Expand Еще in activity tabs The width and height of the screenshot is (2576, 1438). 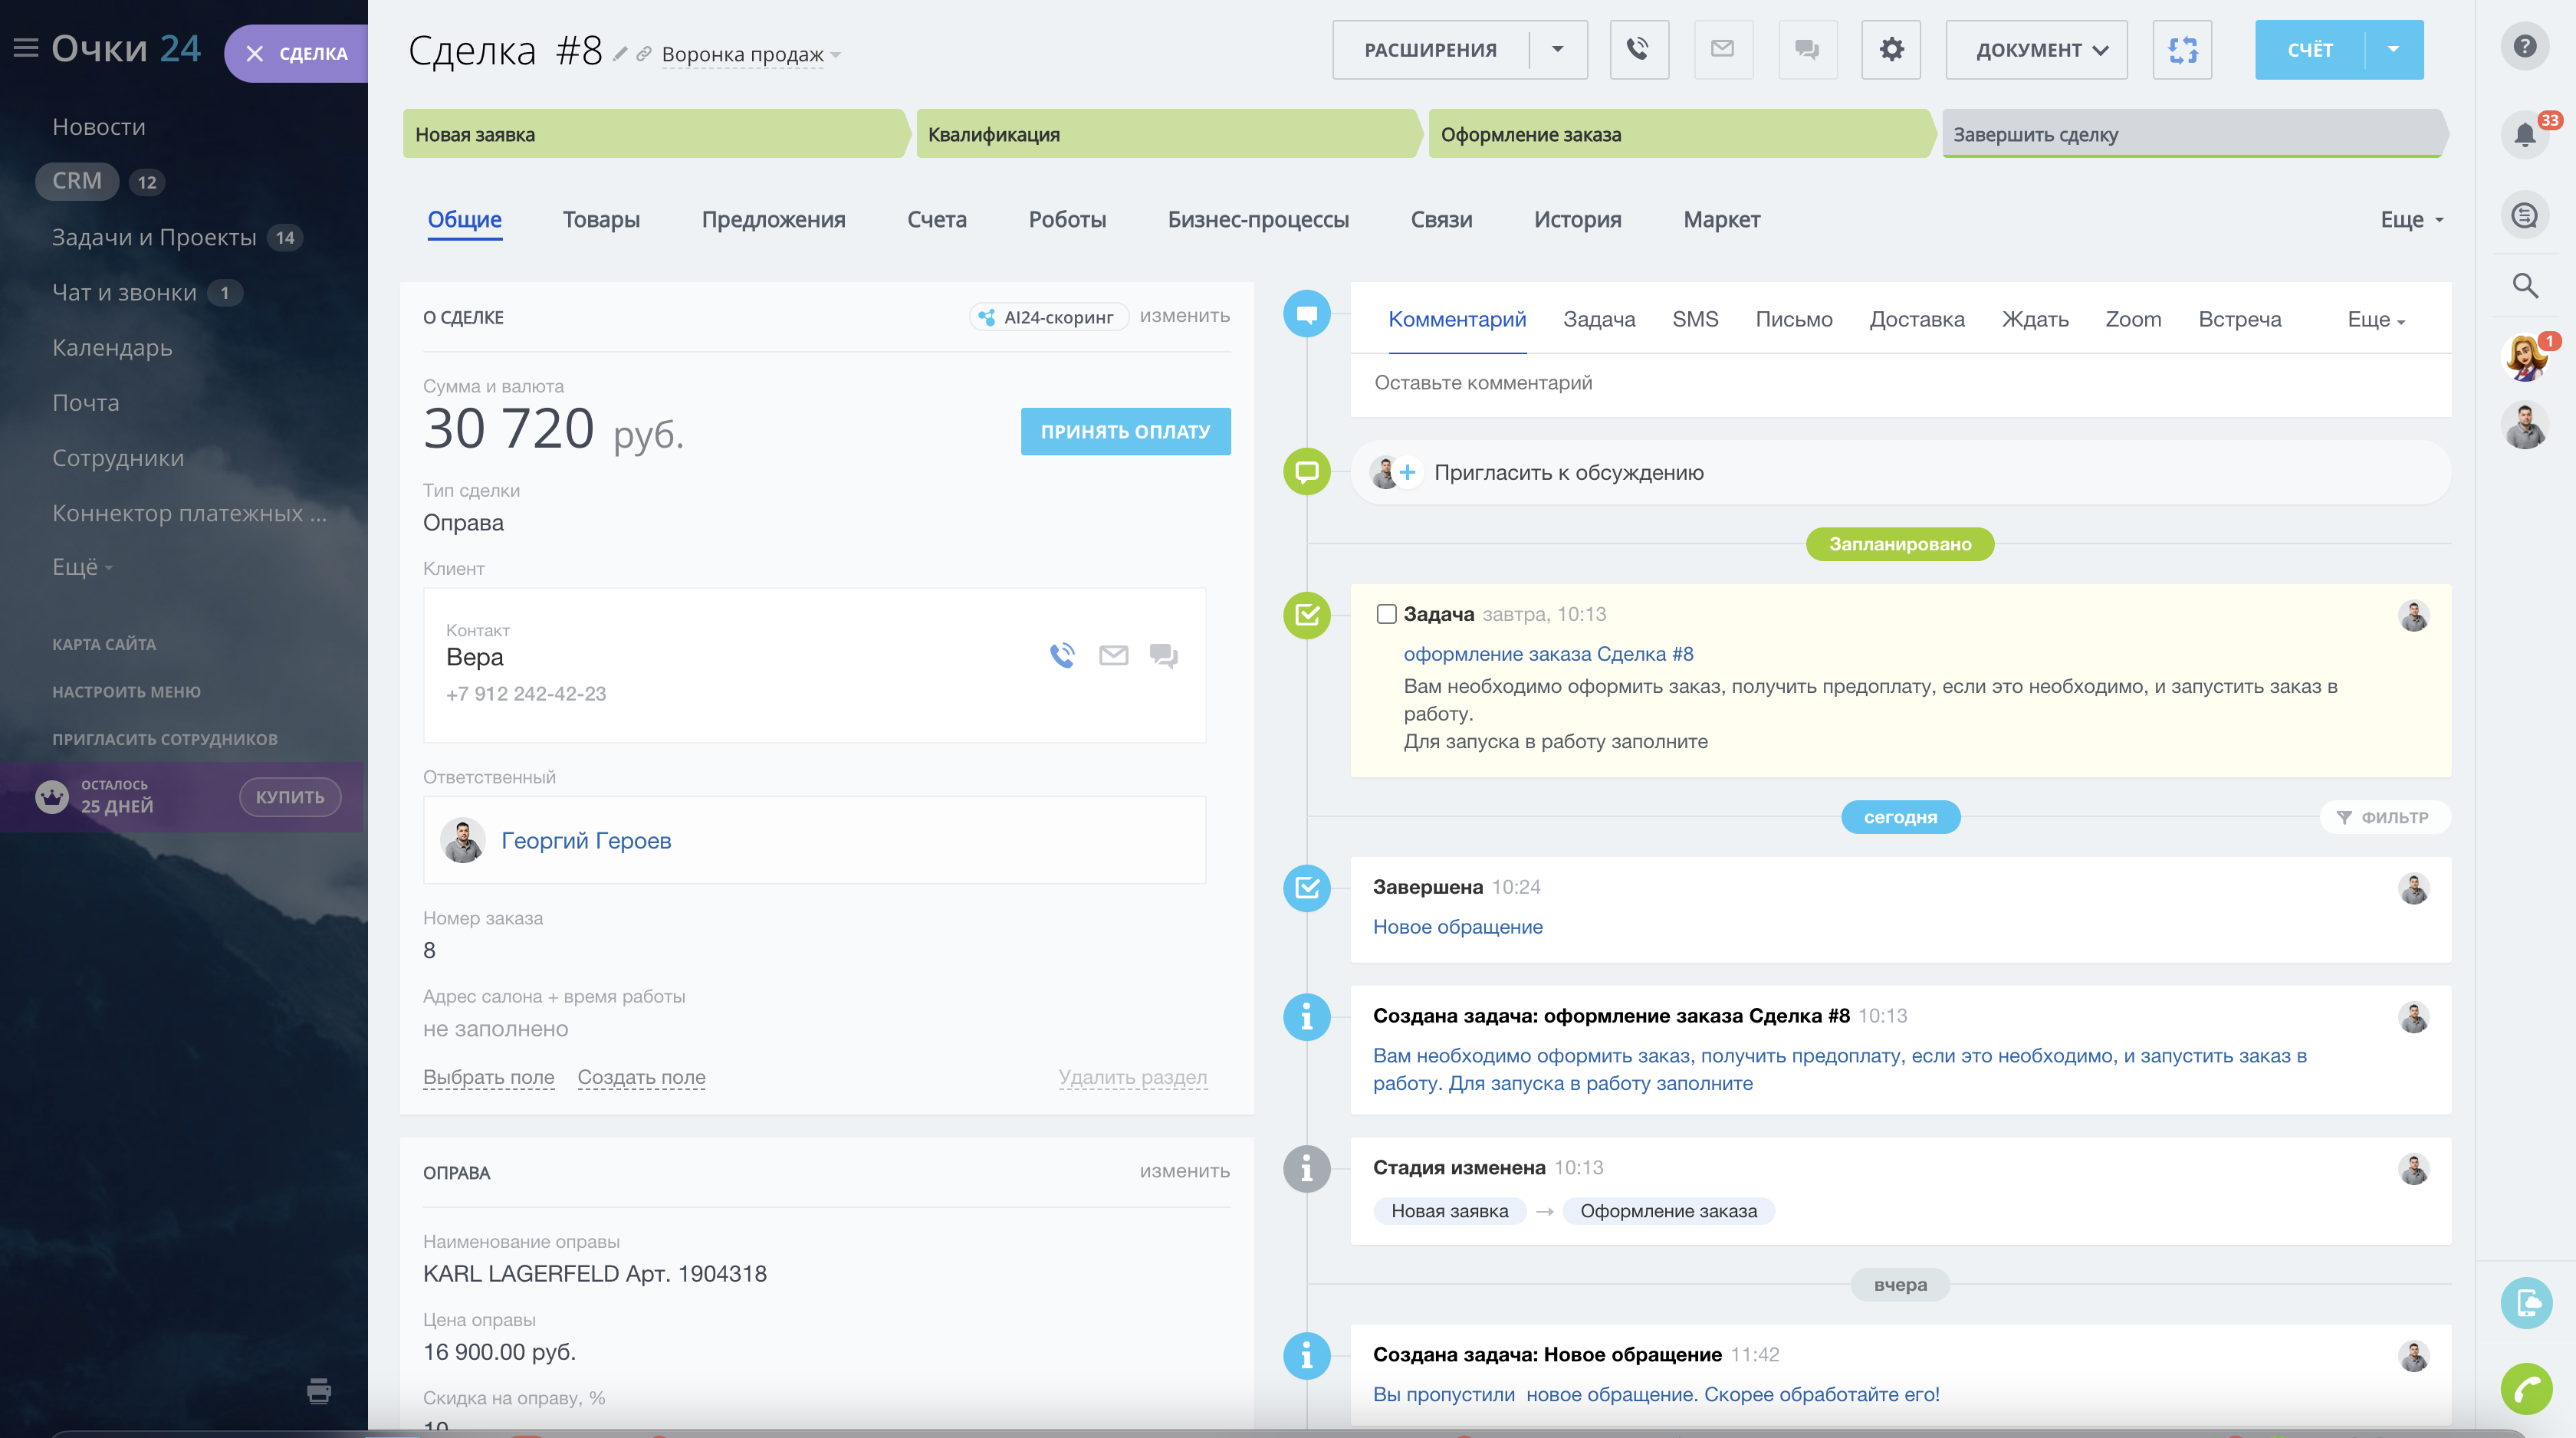2376,320
